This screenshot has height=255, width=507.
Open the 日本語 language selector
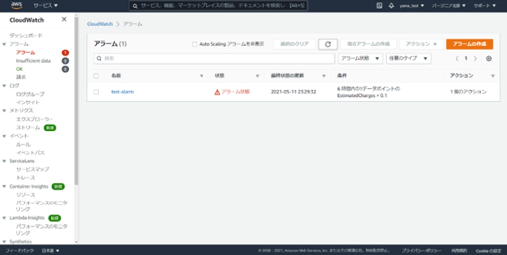click(51, 251)
